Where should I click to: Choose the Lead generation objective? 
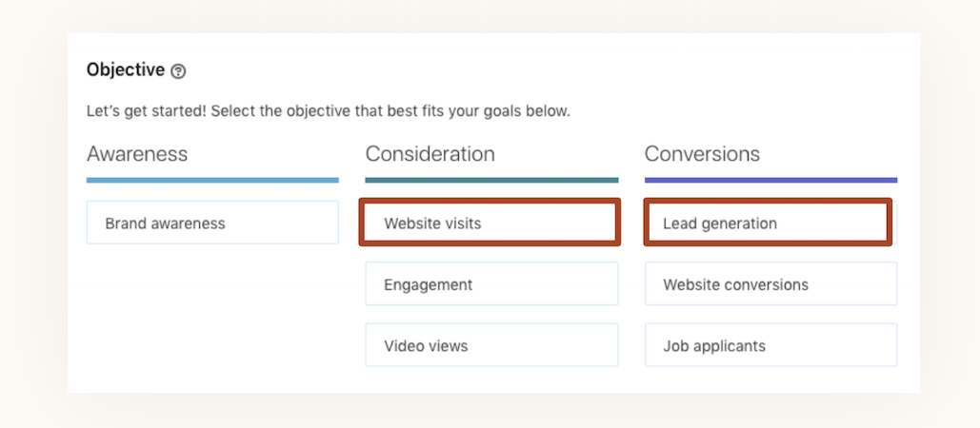point(770,224)
